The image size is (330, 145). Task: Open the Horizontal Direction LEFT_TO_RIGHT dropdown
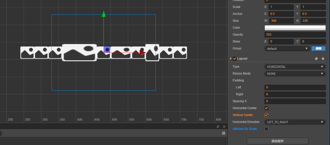(x=295, y=122)
